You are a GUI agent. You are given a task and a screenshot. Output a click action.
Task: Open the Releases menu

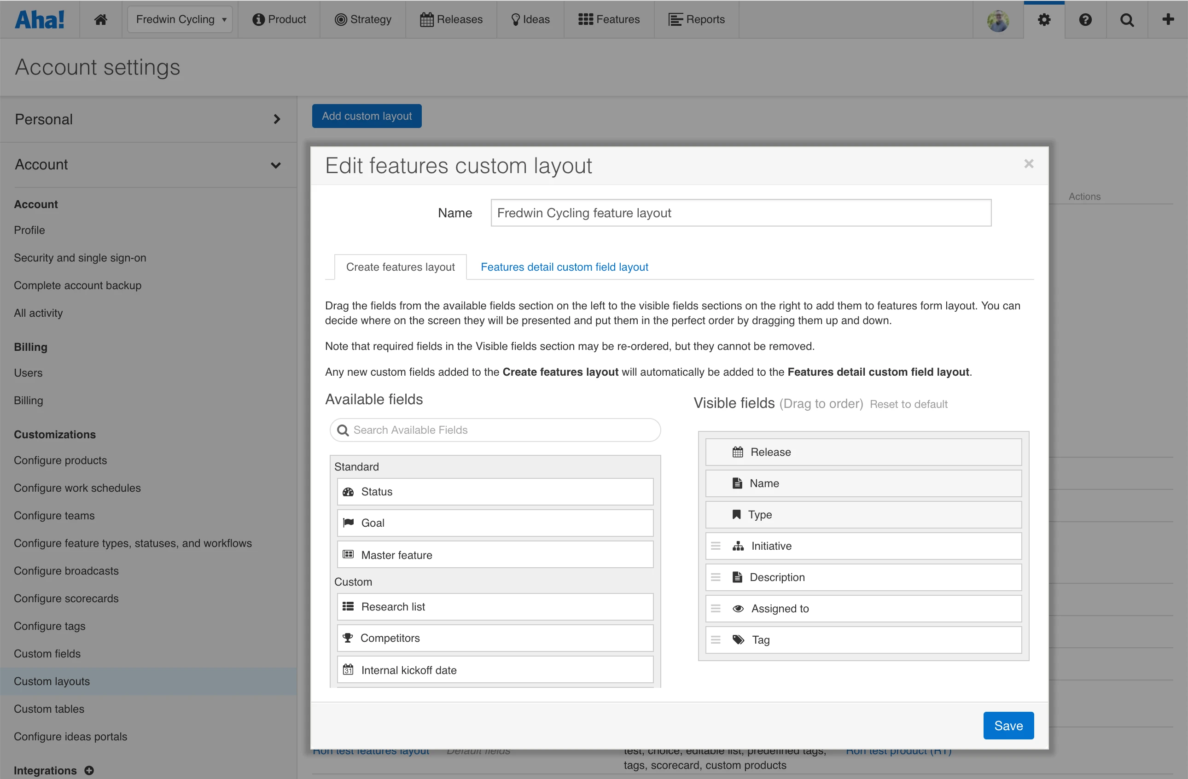point(451,19)
